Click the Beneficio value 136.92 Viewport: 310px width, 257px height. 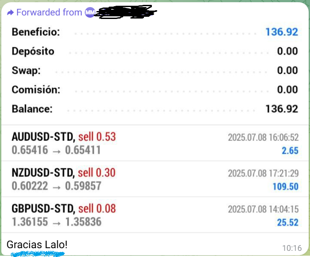tap(282, 32)
